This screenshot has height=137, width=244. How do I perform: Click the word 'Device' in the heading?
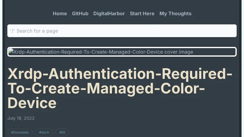click(32, 103)
